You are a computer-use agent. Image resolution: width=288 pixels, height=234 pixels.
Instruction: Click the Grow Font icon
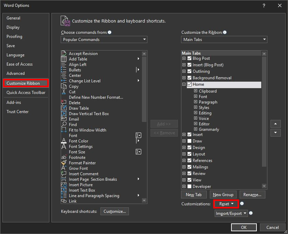(x=64, y=168)
